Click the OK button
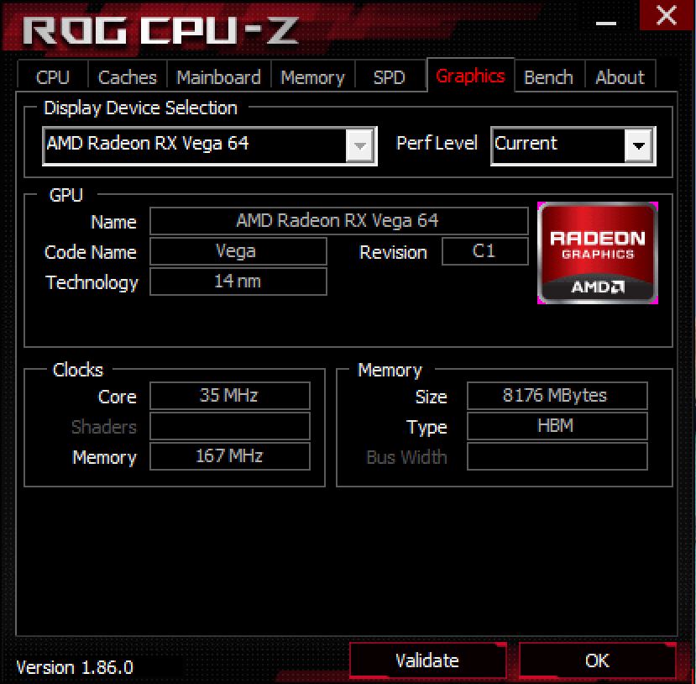This screenshot has width=696, height=684. click(x=598, y=660)
